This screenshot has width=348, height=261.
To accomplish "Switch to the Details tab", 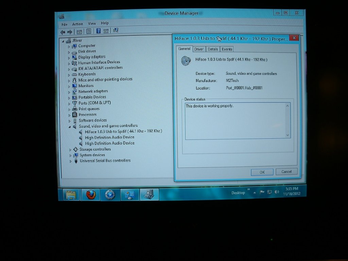I will point(213,49).
